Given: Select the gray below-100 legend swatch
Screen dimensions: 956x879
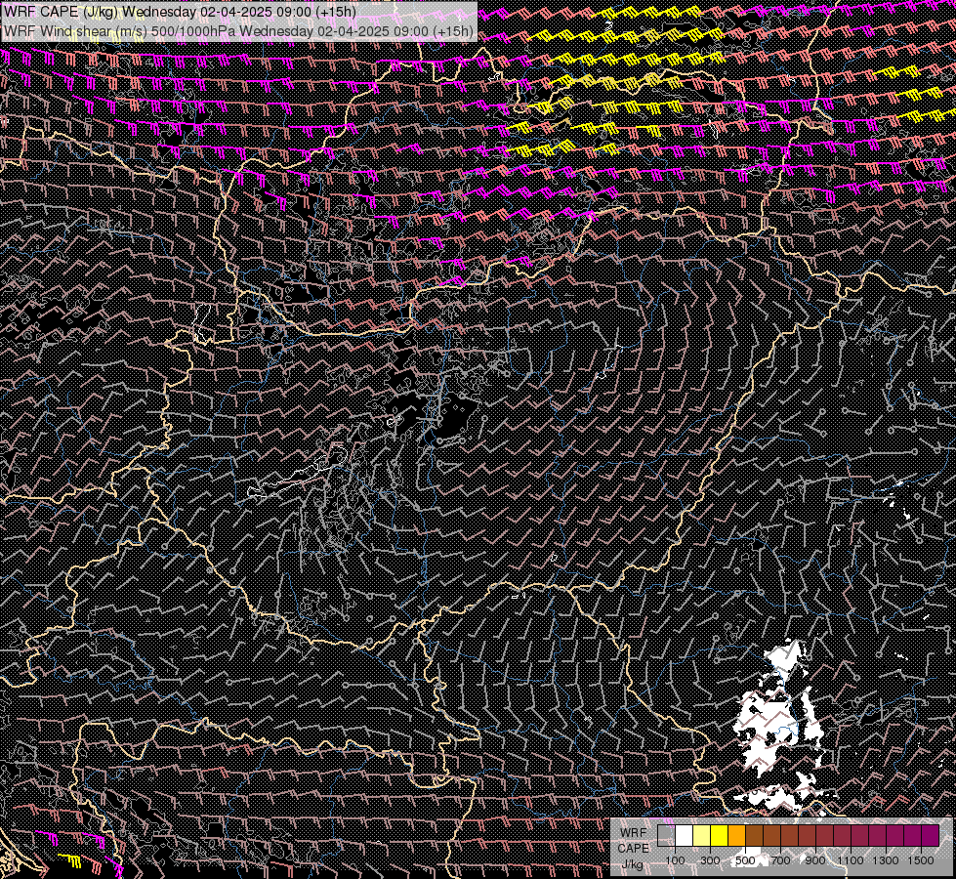Looking at the screenshot, I should (x=666, y=835).
